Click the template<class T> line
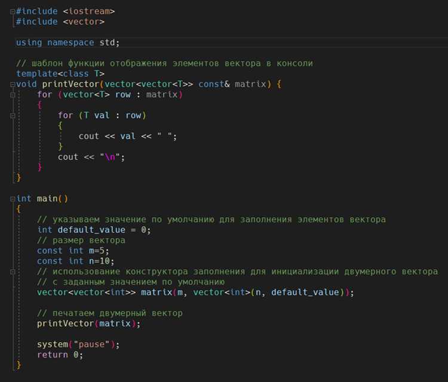Viewport: 448px width, 382px height. tap(60, 73)
